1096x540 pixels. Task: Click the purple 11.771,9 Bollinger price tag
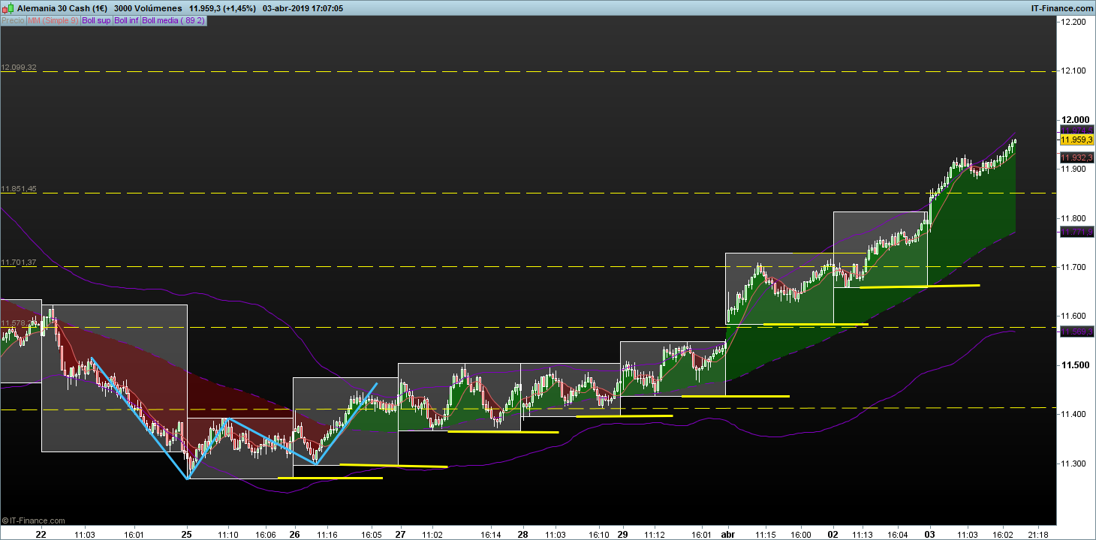coord(1076,233)
